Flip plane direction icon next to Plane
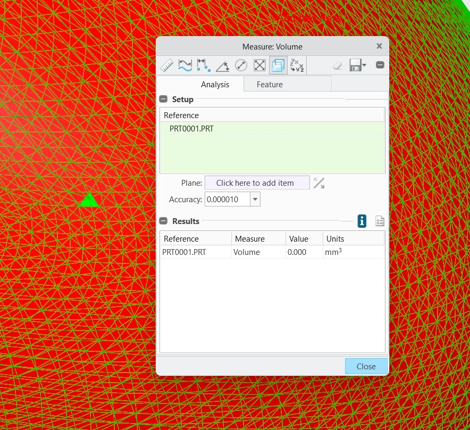The height and width of the screenshot is (430, 470). 318,183
